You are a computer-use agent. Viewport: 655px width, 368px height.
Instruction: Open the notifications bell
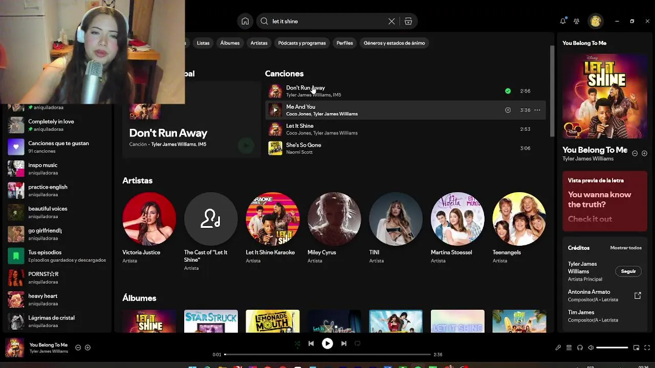click(x=563, y=21)
